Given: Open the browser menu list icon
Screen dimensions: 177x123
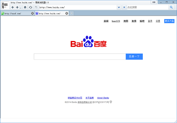Looking at the screenshot, I should [154, 2].
